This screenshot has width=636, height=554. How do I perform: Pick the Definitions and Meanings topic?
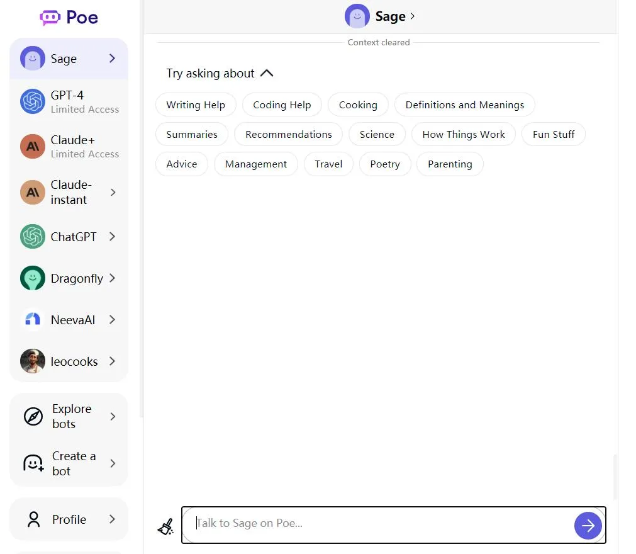coord(464,105)
